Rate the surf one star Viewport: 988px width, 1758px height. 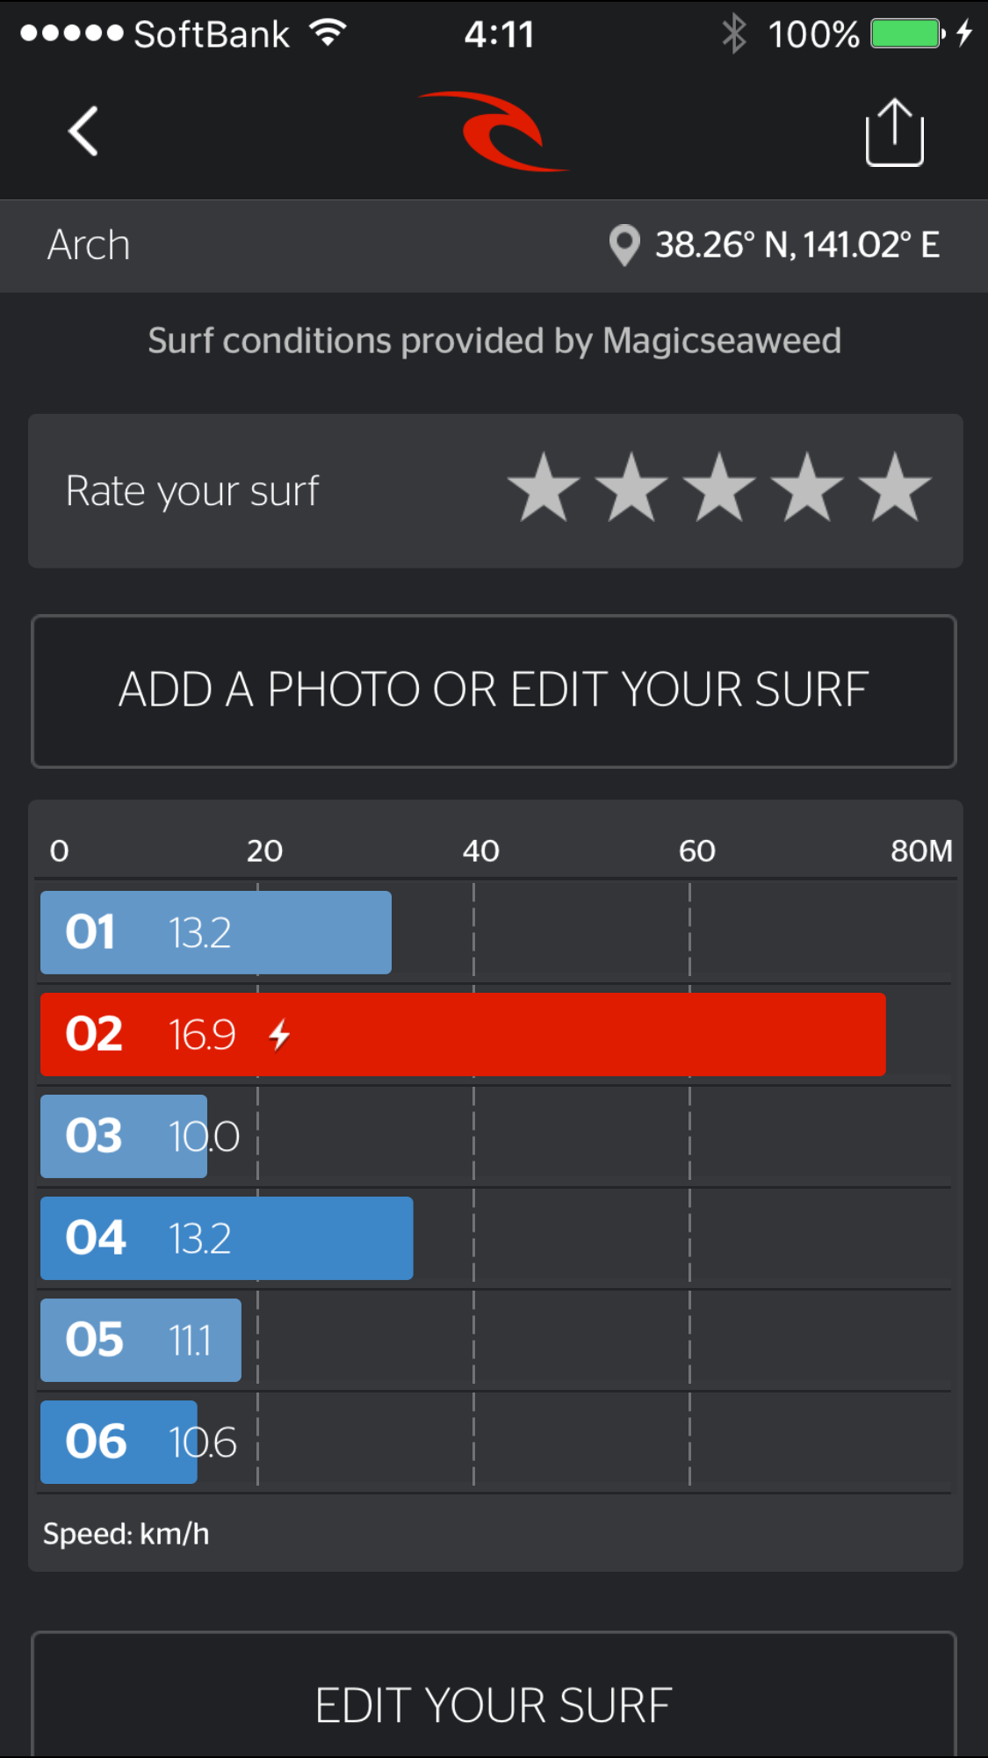(x=544, y=488)
